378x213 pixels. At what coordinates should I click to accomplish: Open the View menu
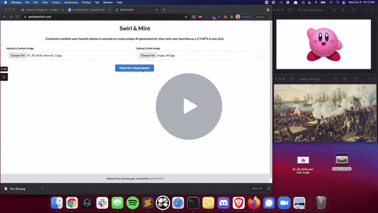[45, 2]
